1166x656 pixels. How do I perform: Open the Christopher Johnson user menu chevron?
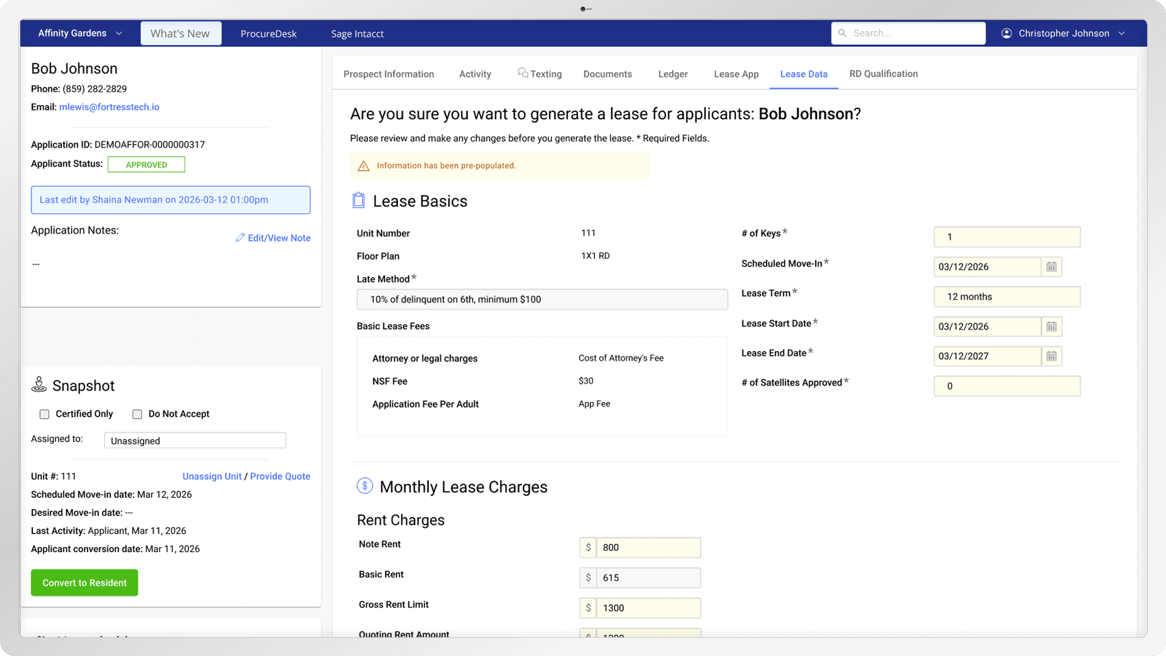click(1122, 33)
